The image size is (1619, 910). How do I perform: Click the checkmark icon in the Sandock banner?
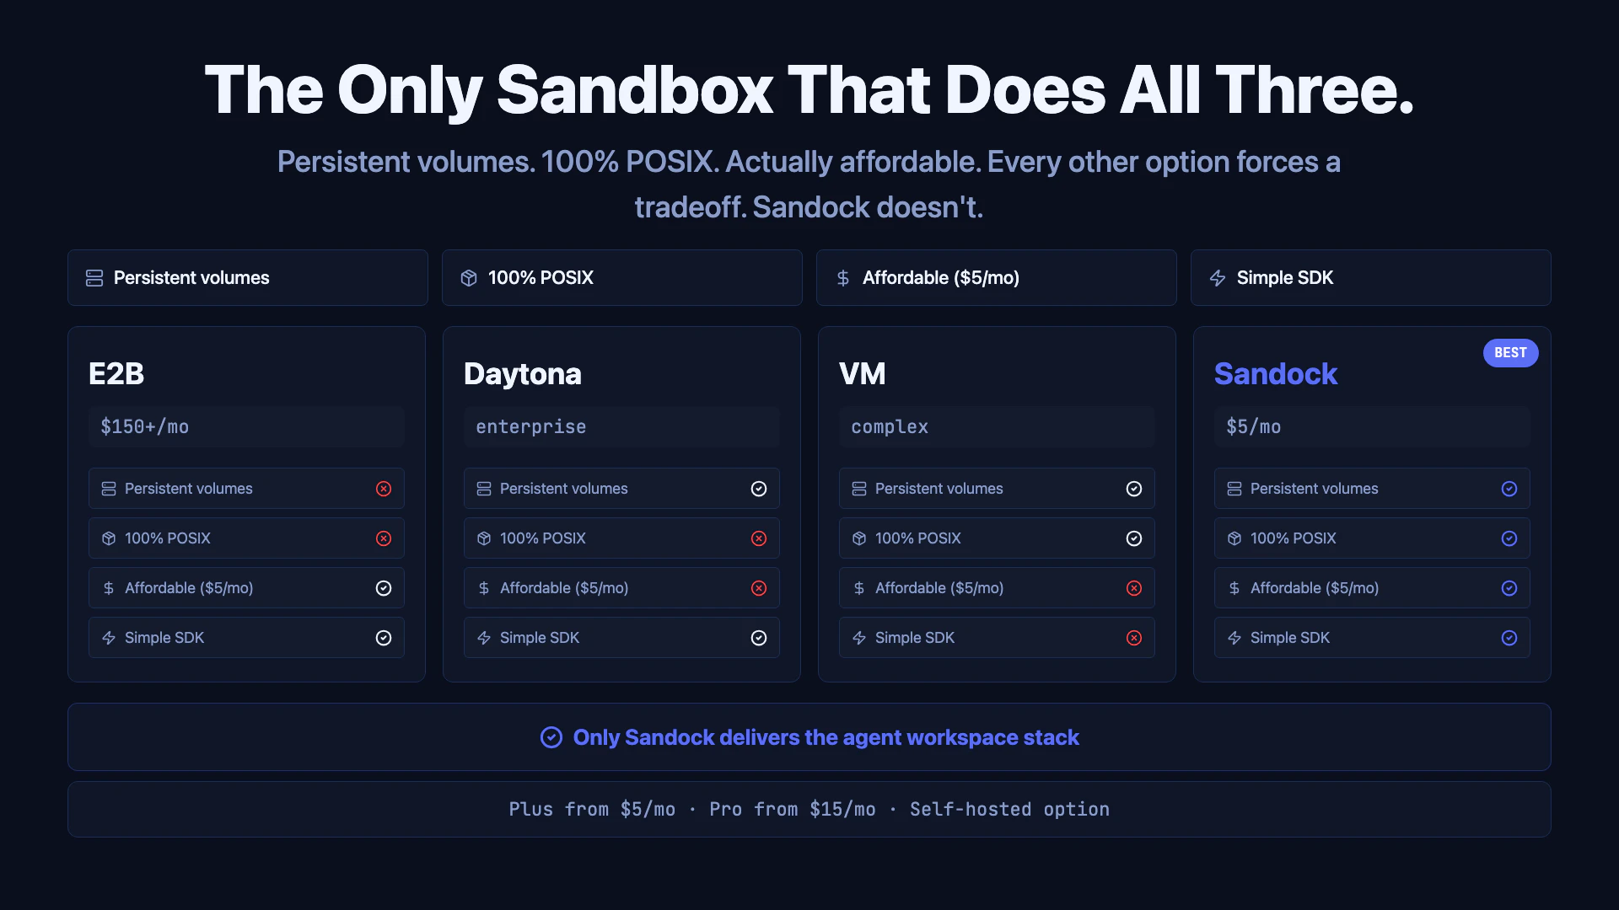(551, 737)
